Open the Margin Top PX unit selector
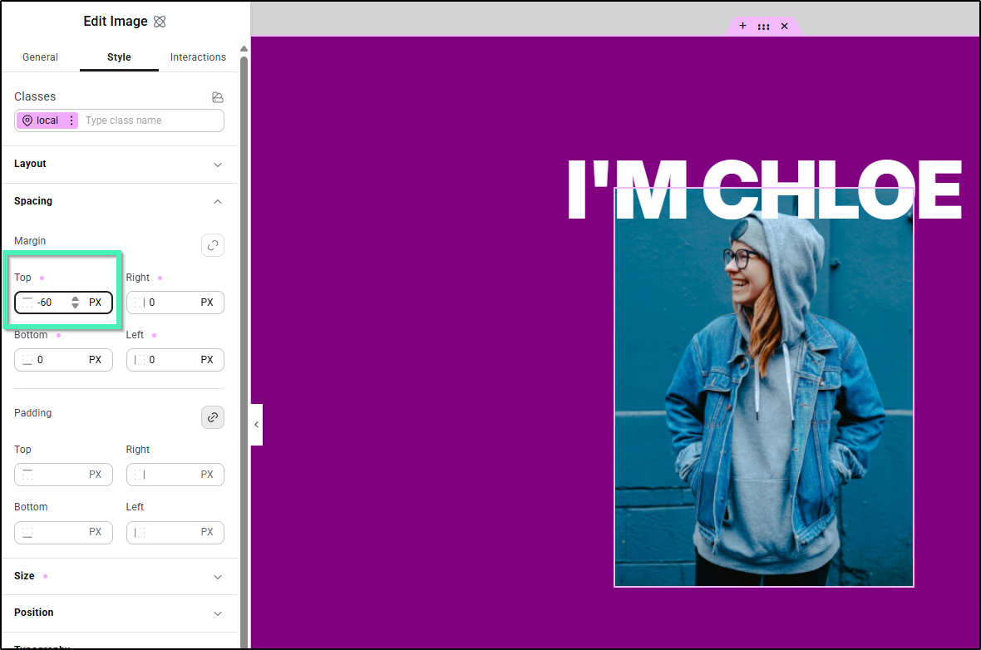Viewport: 981px width, 650px height. point(95,303)
